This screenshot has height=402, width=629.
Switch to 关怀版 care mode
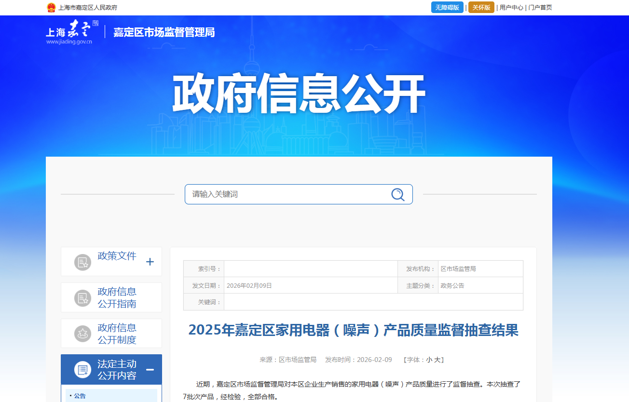coord(481,8)
